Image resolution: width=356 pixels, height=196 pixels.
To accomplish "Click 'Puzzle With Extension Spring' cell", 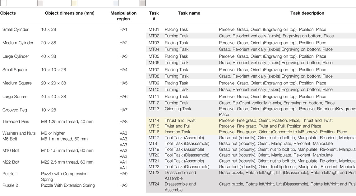I will click(x=68, y=185).
